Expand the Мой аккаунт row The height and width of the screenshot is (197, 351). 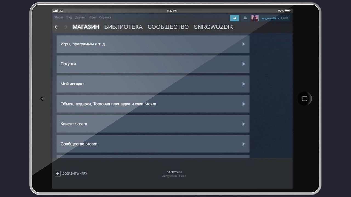[153, 84]
